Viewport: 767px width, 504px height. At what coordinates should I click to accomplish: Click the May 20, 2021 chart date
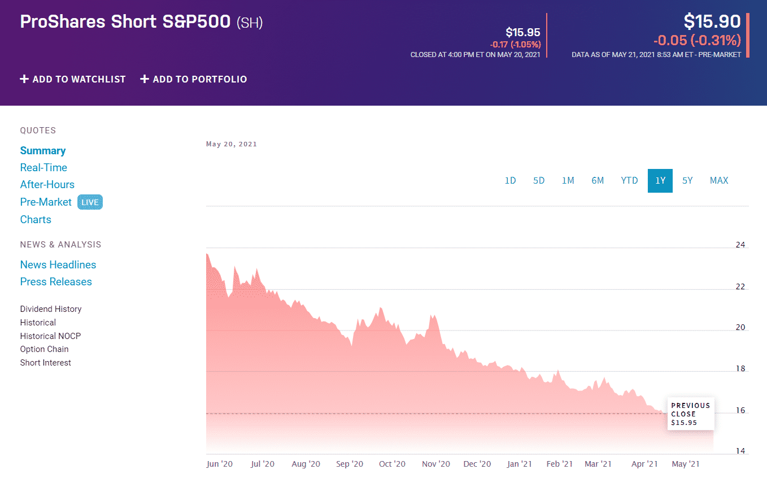[232, 144]
